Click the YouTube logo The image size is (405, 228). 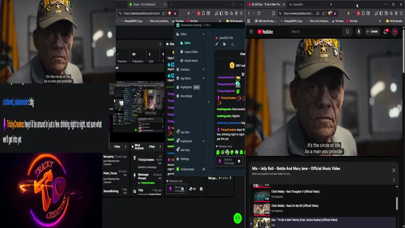(265, 32)
